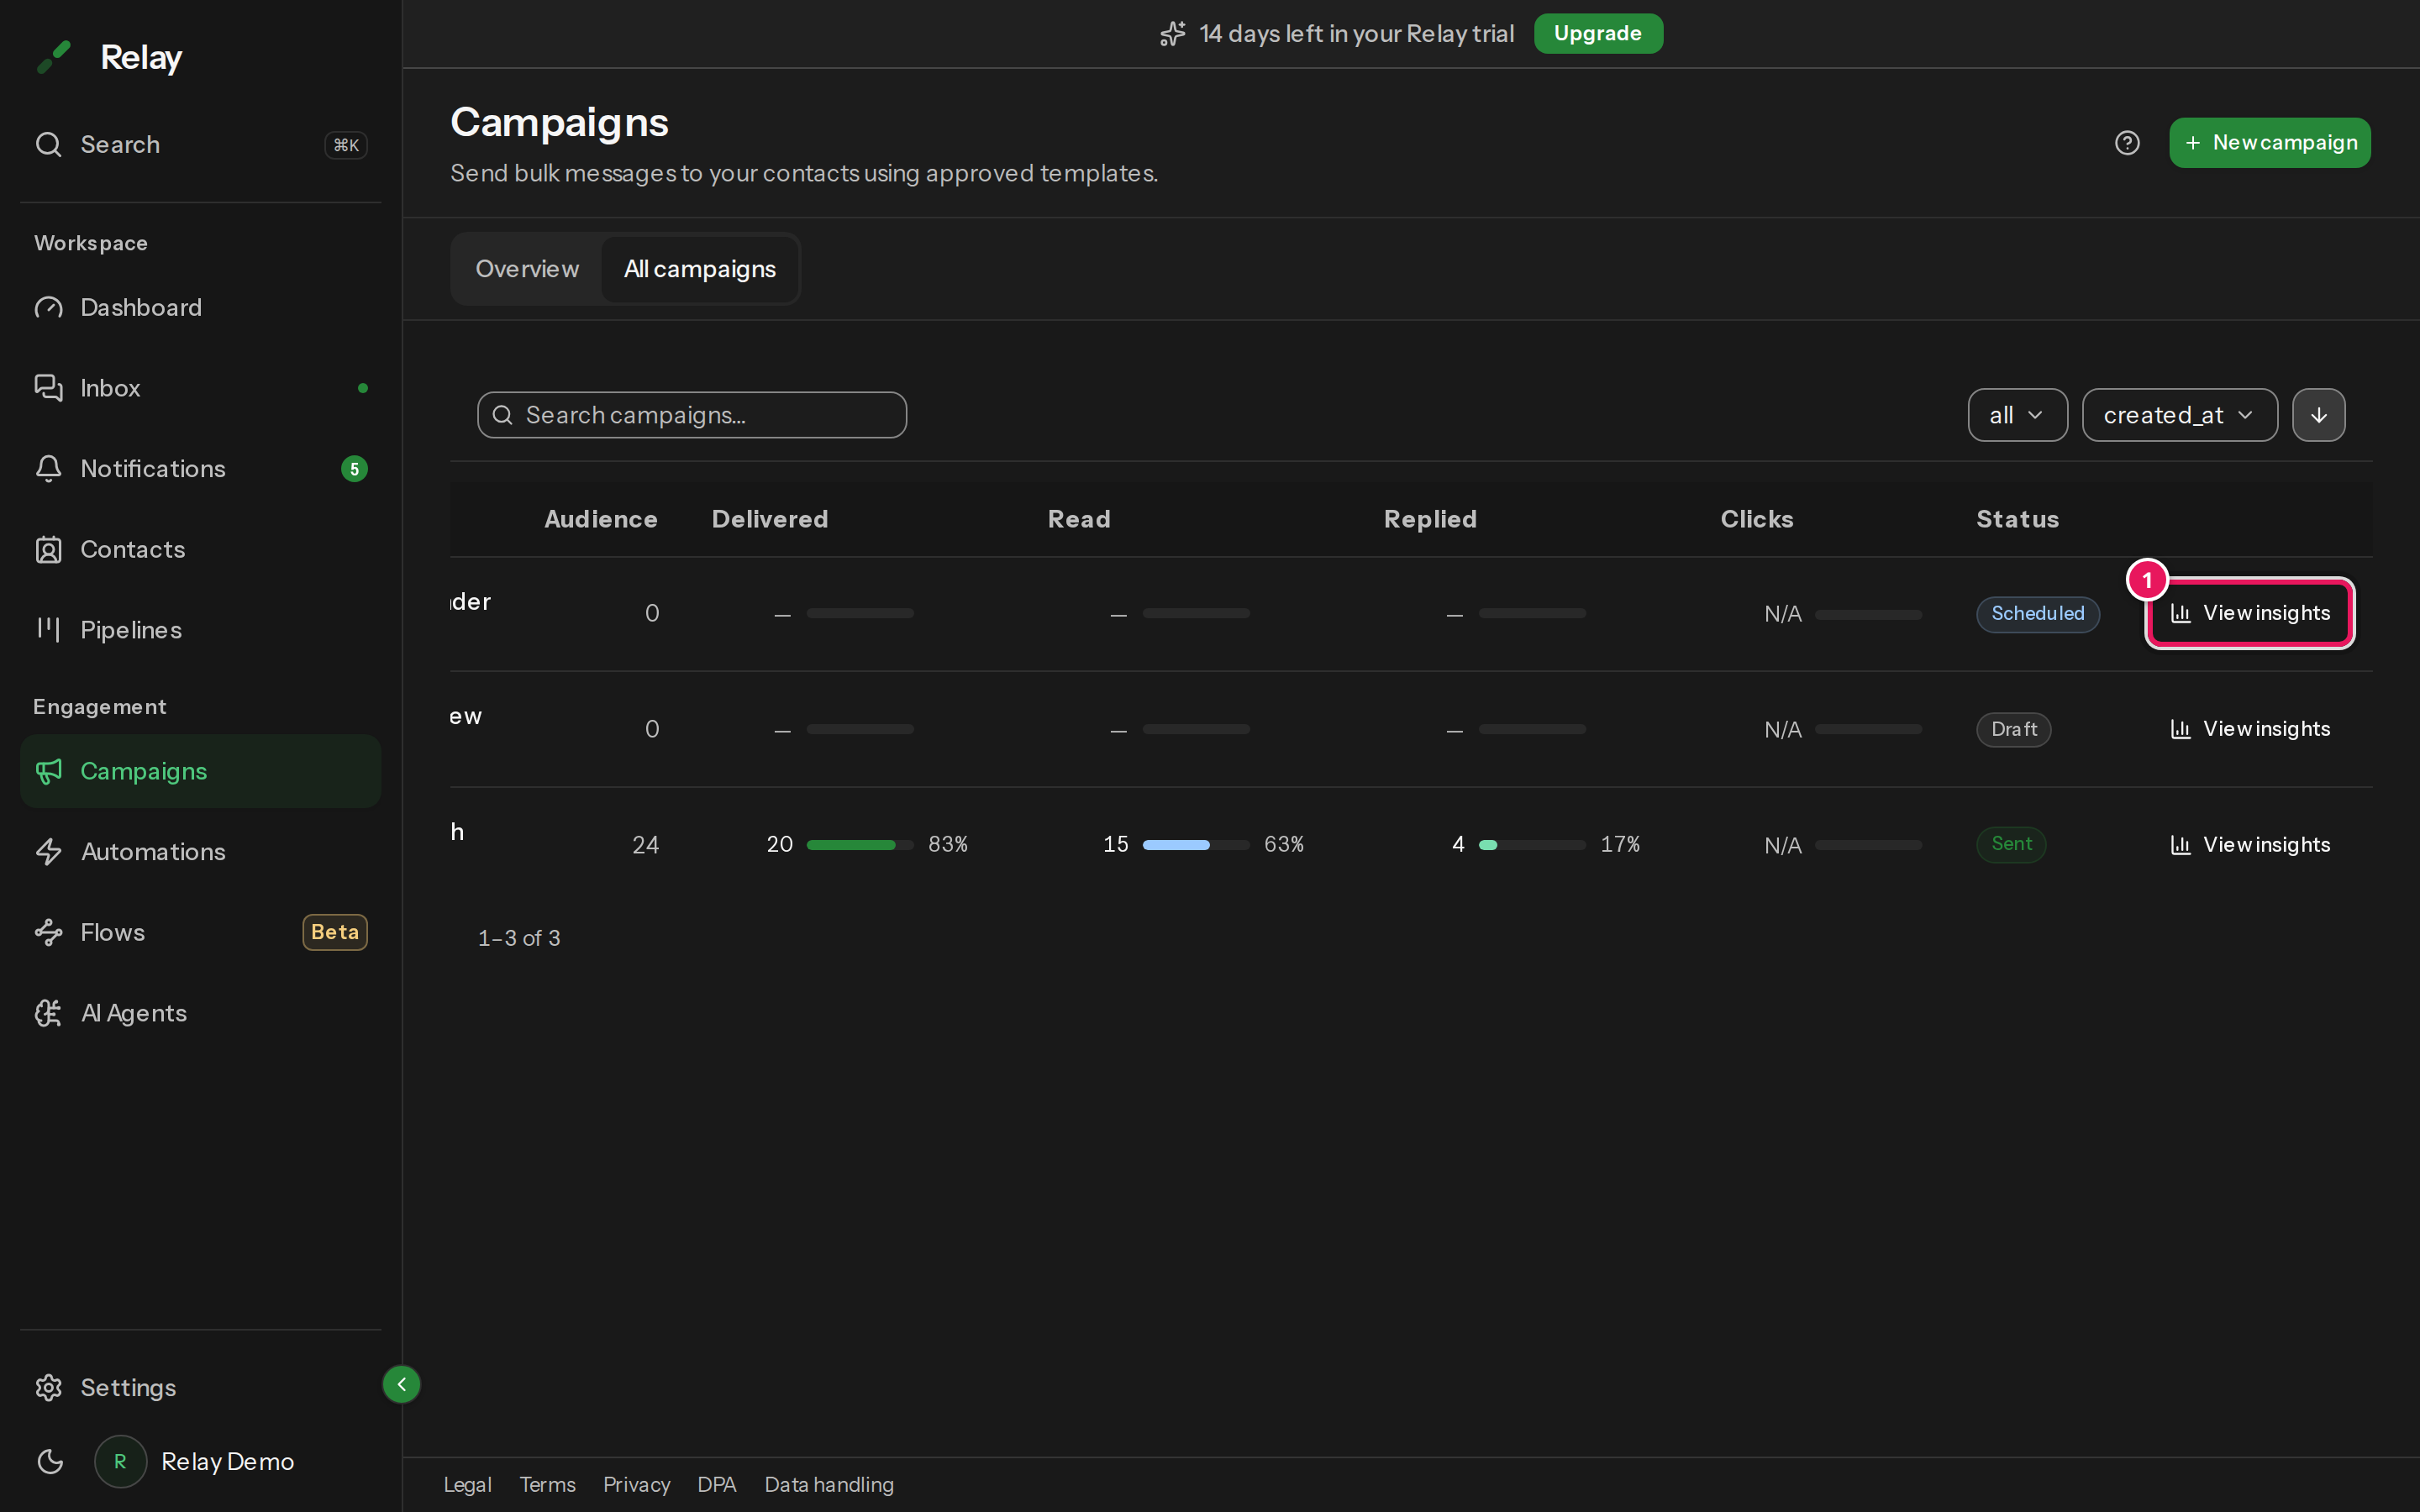Open Contacts page
This screenshot has width=2420, height=1512.
click(200, 549)
